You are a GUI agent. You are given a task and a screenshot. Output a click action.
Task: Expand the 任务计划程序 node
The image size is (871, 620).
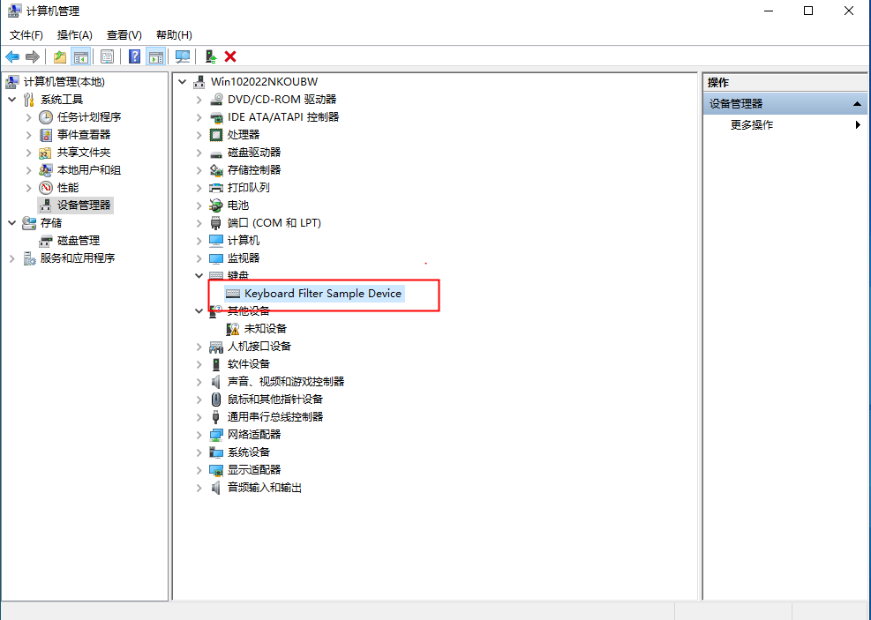[29, 117]
